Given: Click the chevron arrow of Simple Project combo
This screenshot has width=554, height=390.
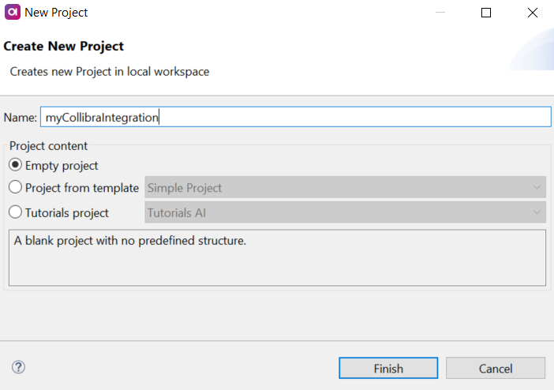Looking at the screenshot, I should point(537,188).
